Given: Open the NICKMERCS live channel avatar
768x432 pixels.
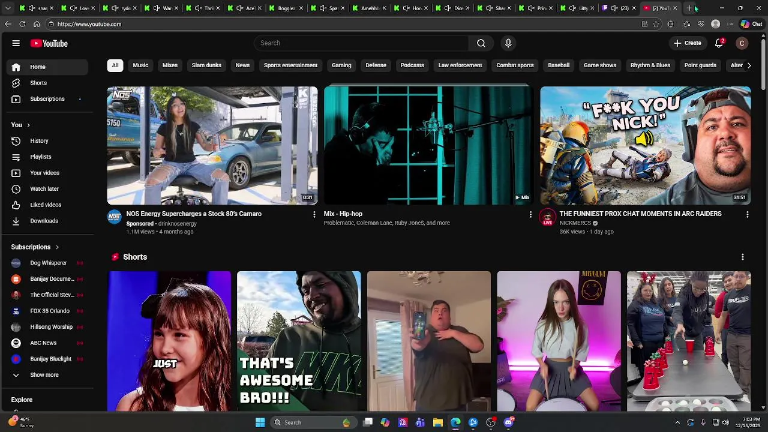Looking at the screenshot, I should [547, 217].
